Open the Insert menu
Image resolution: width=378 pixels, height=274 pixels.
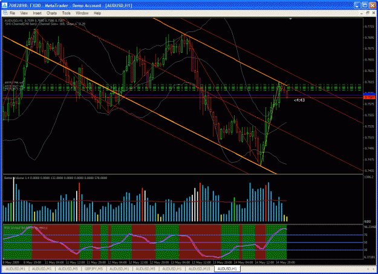click(x=37, y=13)
